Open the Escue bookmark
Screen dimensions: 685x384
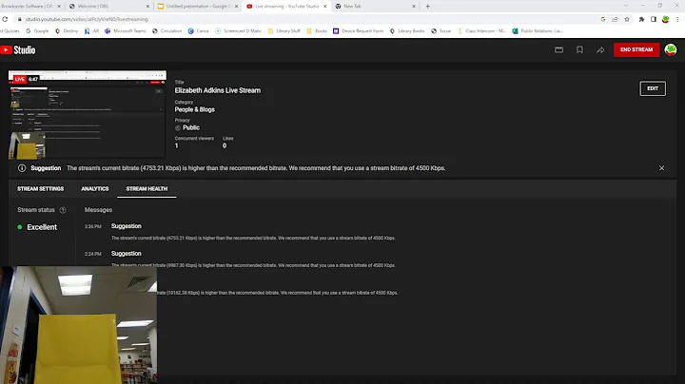(x=440, y=31)
